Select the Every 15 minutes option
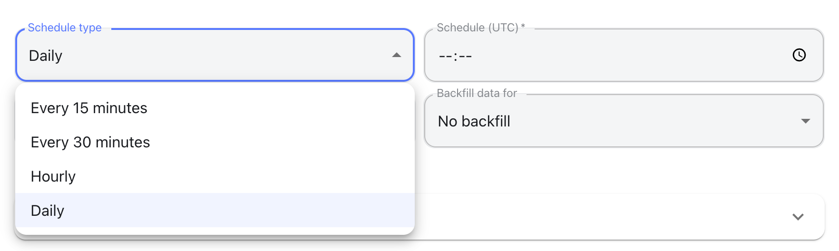The image size is (839, 251). pyautogui.click(x=89, y=108)
